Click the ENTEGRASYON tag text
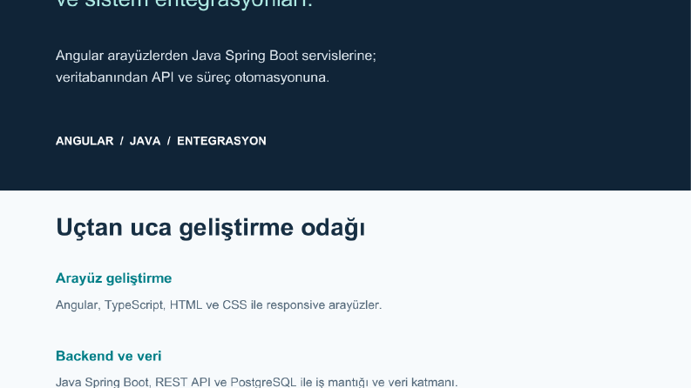This screenshot has width=691, height=388. 221,141
